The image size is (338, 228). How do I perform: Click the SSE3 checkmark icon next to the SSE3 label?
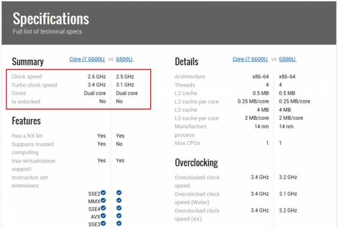coord(103,223)
